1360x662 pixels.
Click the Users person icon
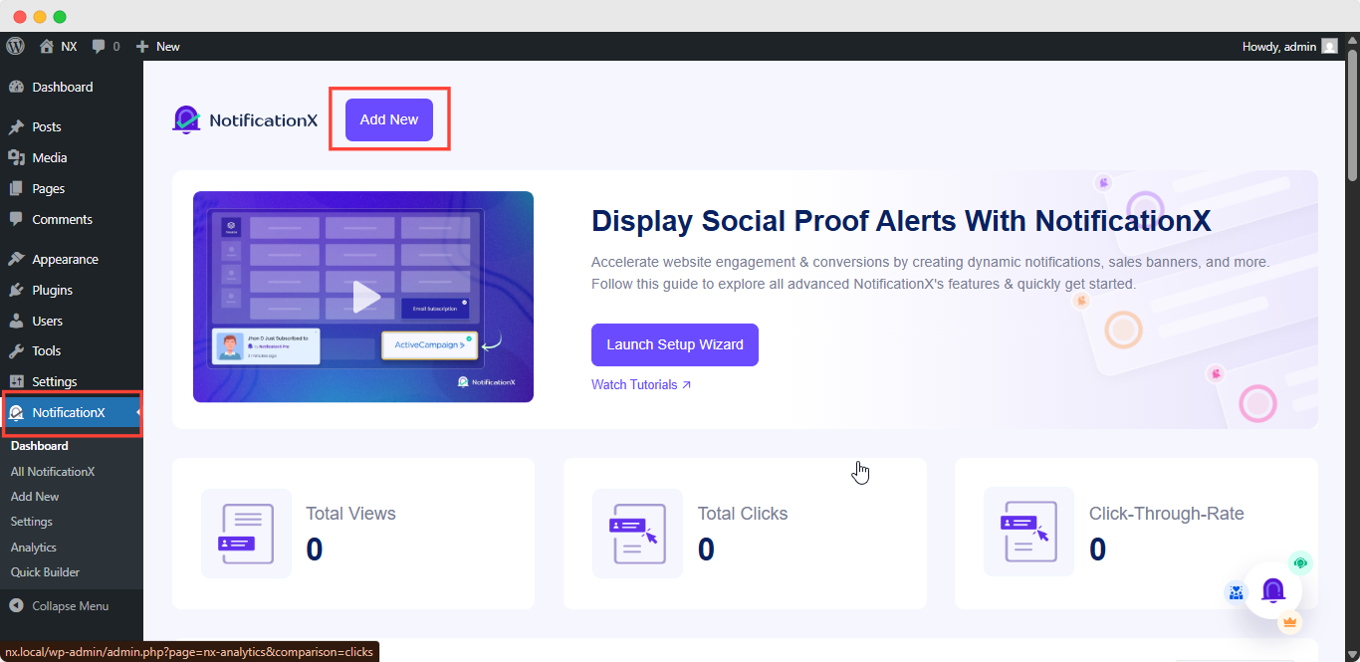16,321
